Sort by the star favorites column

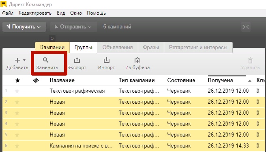[x=18, y=80]
